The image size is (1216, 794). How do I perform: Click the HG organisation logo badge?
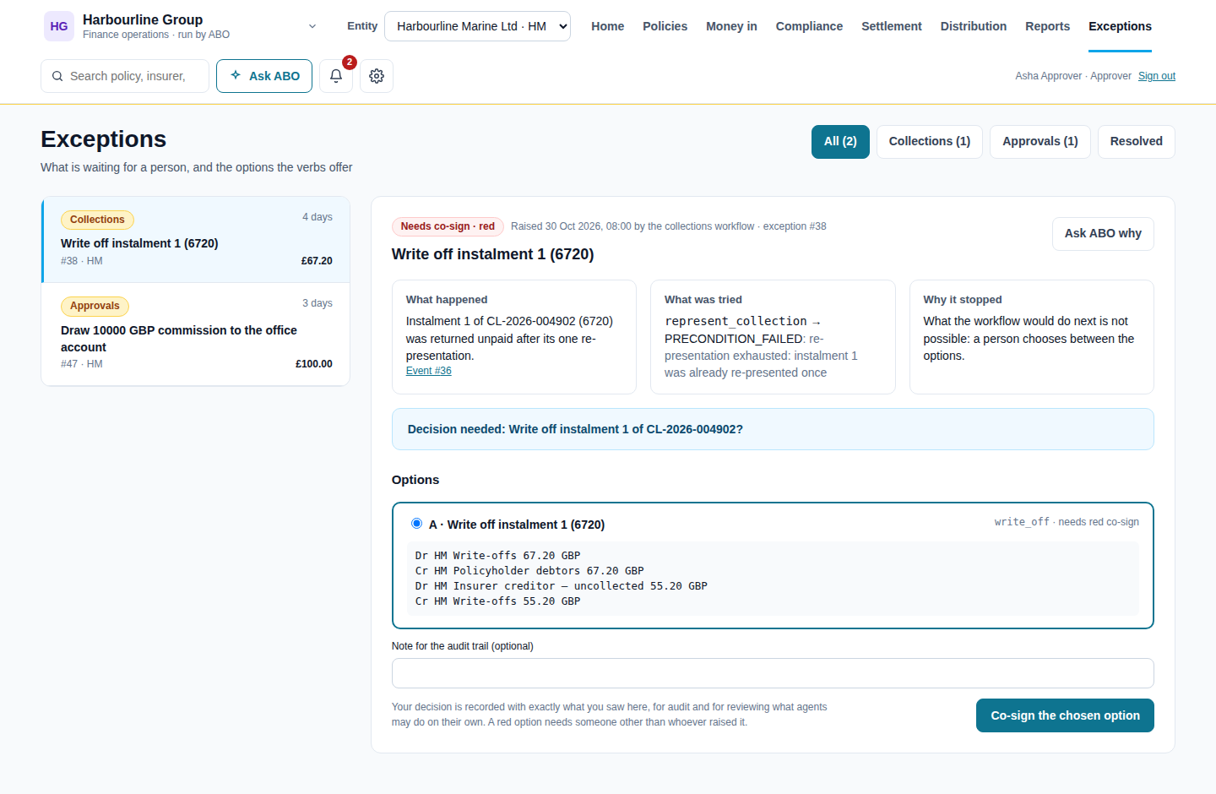pyautogui.click(x=59, y=26)
